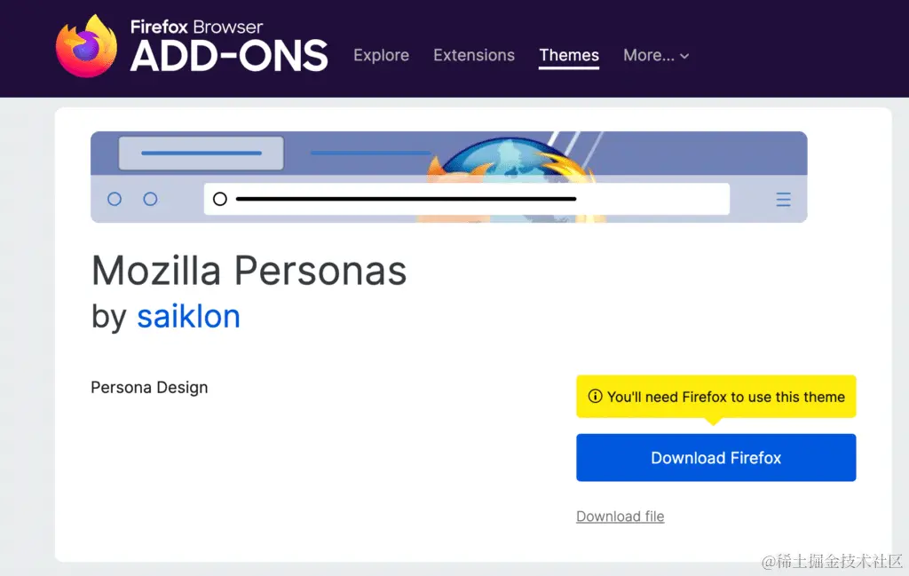Click the Download Firefox button

[x=715, y=457]
